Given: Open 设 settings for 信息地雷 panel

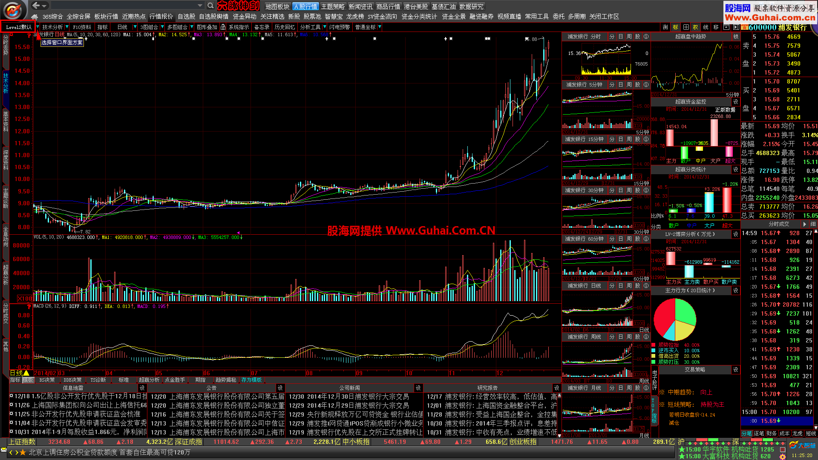Looking at the screenshot, I should pyautogui.click(x=142, y=388).
